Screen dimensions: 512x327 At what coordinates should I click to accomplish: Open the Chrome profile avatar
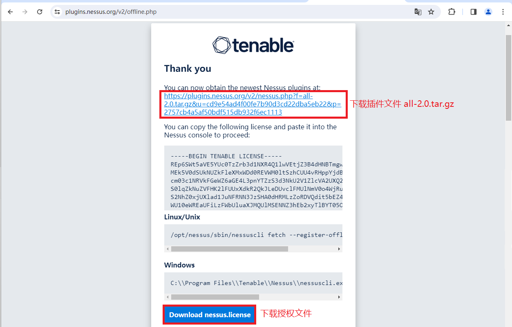click(x=488, y=12)
